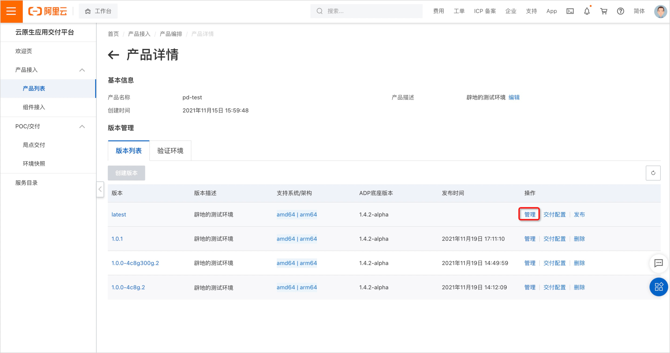Open version 1.0.0-4c8g.2 link
670x353 pixels.
coord(128,287)
